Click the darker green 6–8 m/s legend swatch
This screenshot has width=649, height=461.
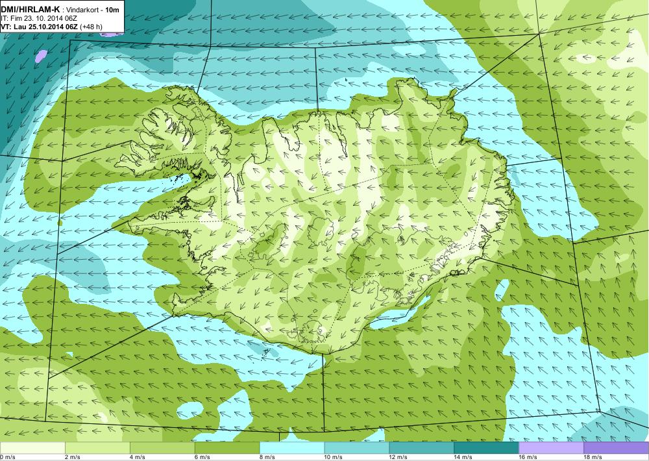[x=227, y=448]
